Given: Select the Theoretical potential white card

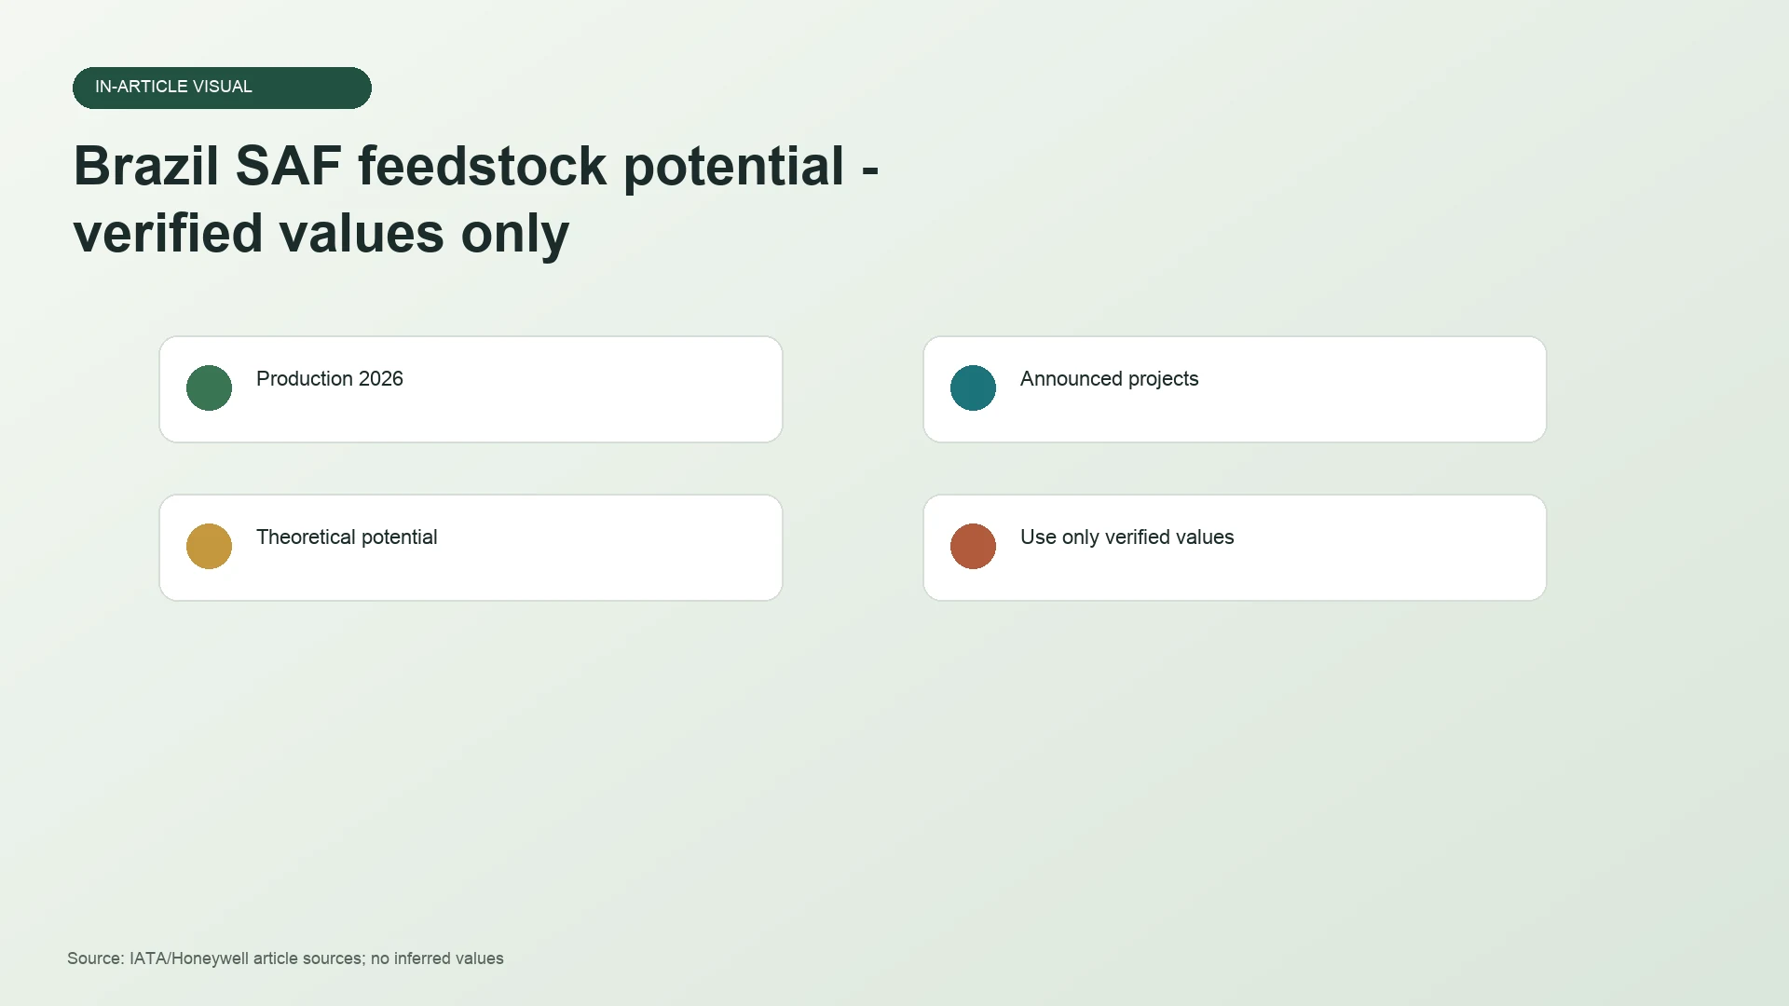Looking at the screenshot, I should 471,548.
